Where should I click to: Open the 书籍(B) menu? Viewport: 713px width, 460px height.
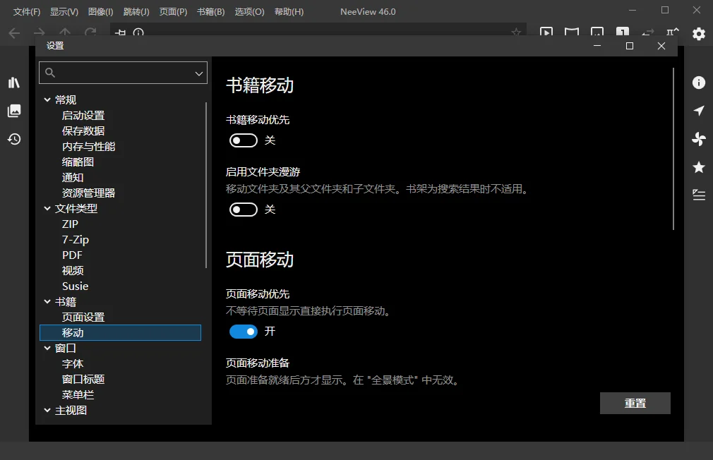[210, 12]
